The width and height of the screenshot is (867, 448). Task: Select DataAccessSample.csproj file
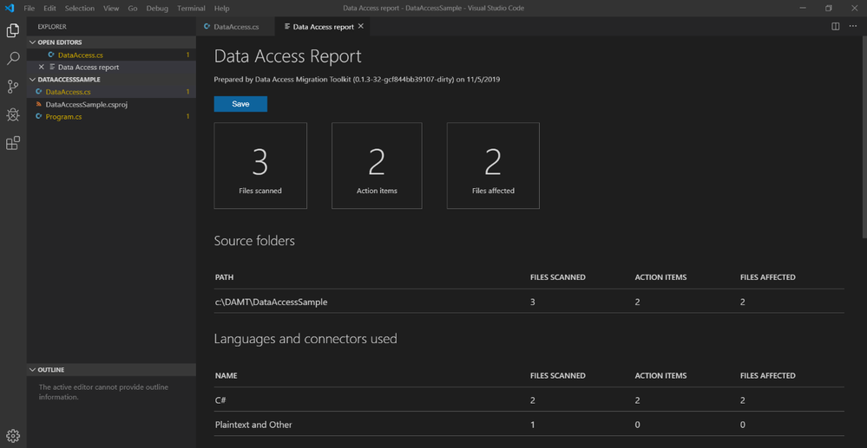click(87, 104)
